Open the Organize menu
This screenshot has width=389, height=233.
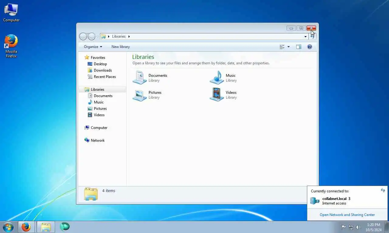[x=93, y=47]
